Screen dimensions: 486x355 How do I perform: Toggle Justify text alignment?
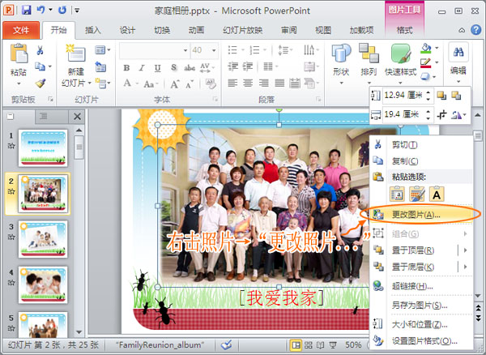point(279,83)
